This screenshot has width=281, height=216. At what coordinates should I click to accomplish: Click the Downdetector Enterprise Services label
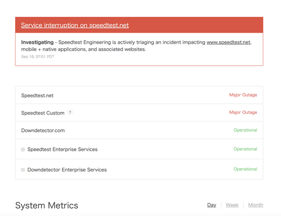pos(67,169)
